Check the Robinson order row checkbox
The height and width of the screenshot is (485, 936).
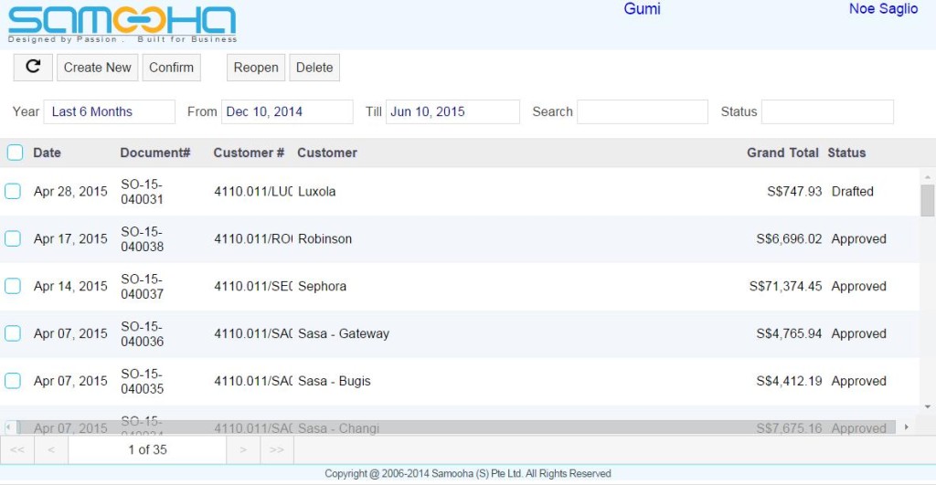pyautogui.click(x=13, y=238)
